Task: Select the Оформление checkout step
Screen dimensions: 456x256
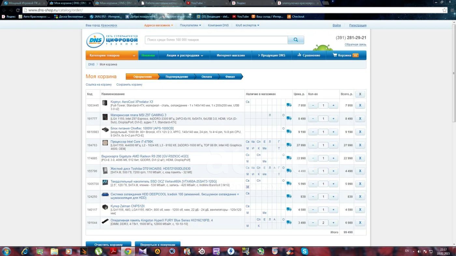Action: click(x=142, y=77)
